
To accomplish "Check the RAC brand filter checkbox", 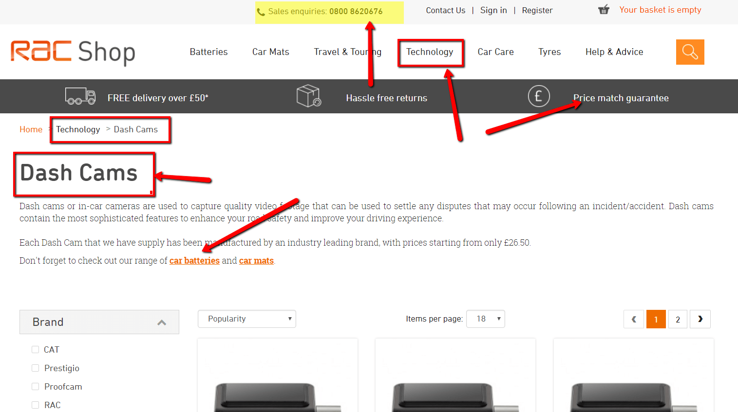I will click(35, 405).
